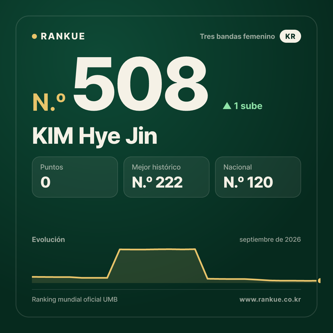The width and height of the screenshot is (333, 333).
Task: Click the large 508 ranking number
Action: tap(141, 84)
